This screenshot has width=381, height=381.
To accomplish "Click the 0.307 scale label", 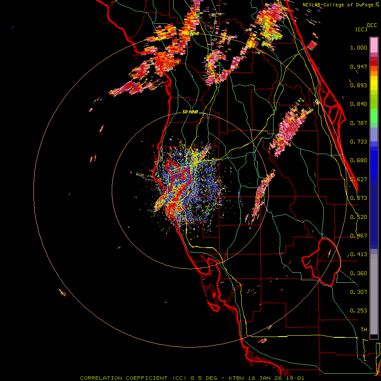I will pyautogui.click(x=359, y=292).
